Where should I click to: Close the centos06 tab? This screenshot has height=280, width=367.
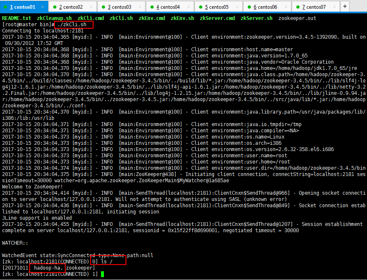point(286,7)
